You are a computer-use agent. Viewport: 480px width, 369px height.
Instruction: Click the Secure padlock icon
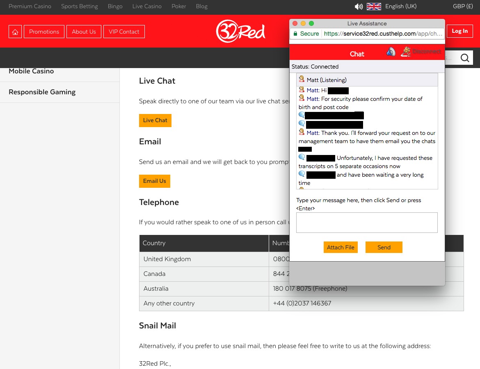(x=295, y=34)
